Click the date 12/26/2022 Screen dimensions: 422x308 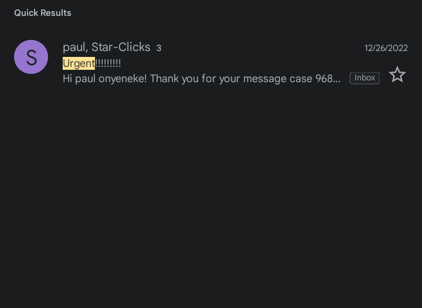pos(386,48)
